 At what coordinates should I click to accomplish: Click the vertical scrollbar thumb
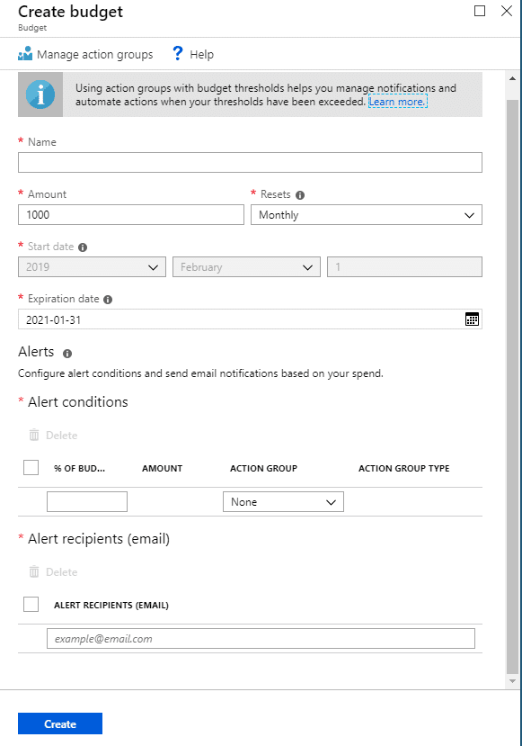click(x=512, y=387)
